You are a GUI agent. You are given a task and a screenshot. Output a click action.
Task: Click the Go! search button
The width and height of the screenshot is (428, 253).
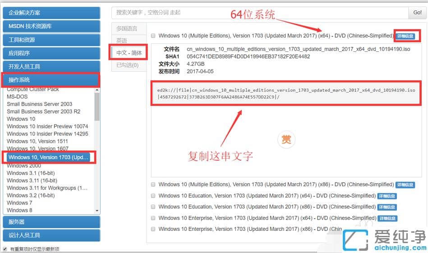pyautogui.click(x=417, y=13)
